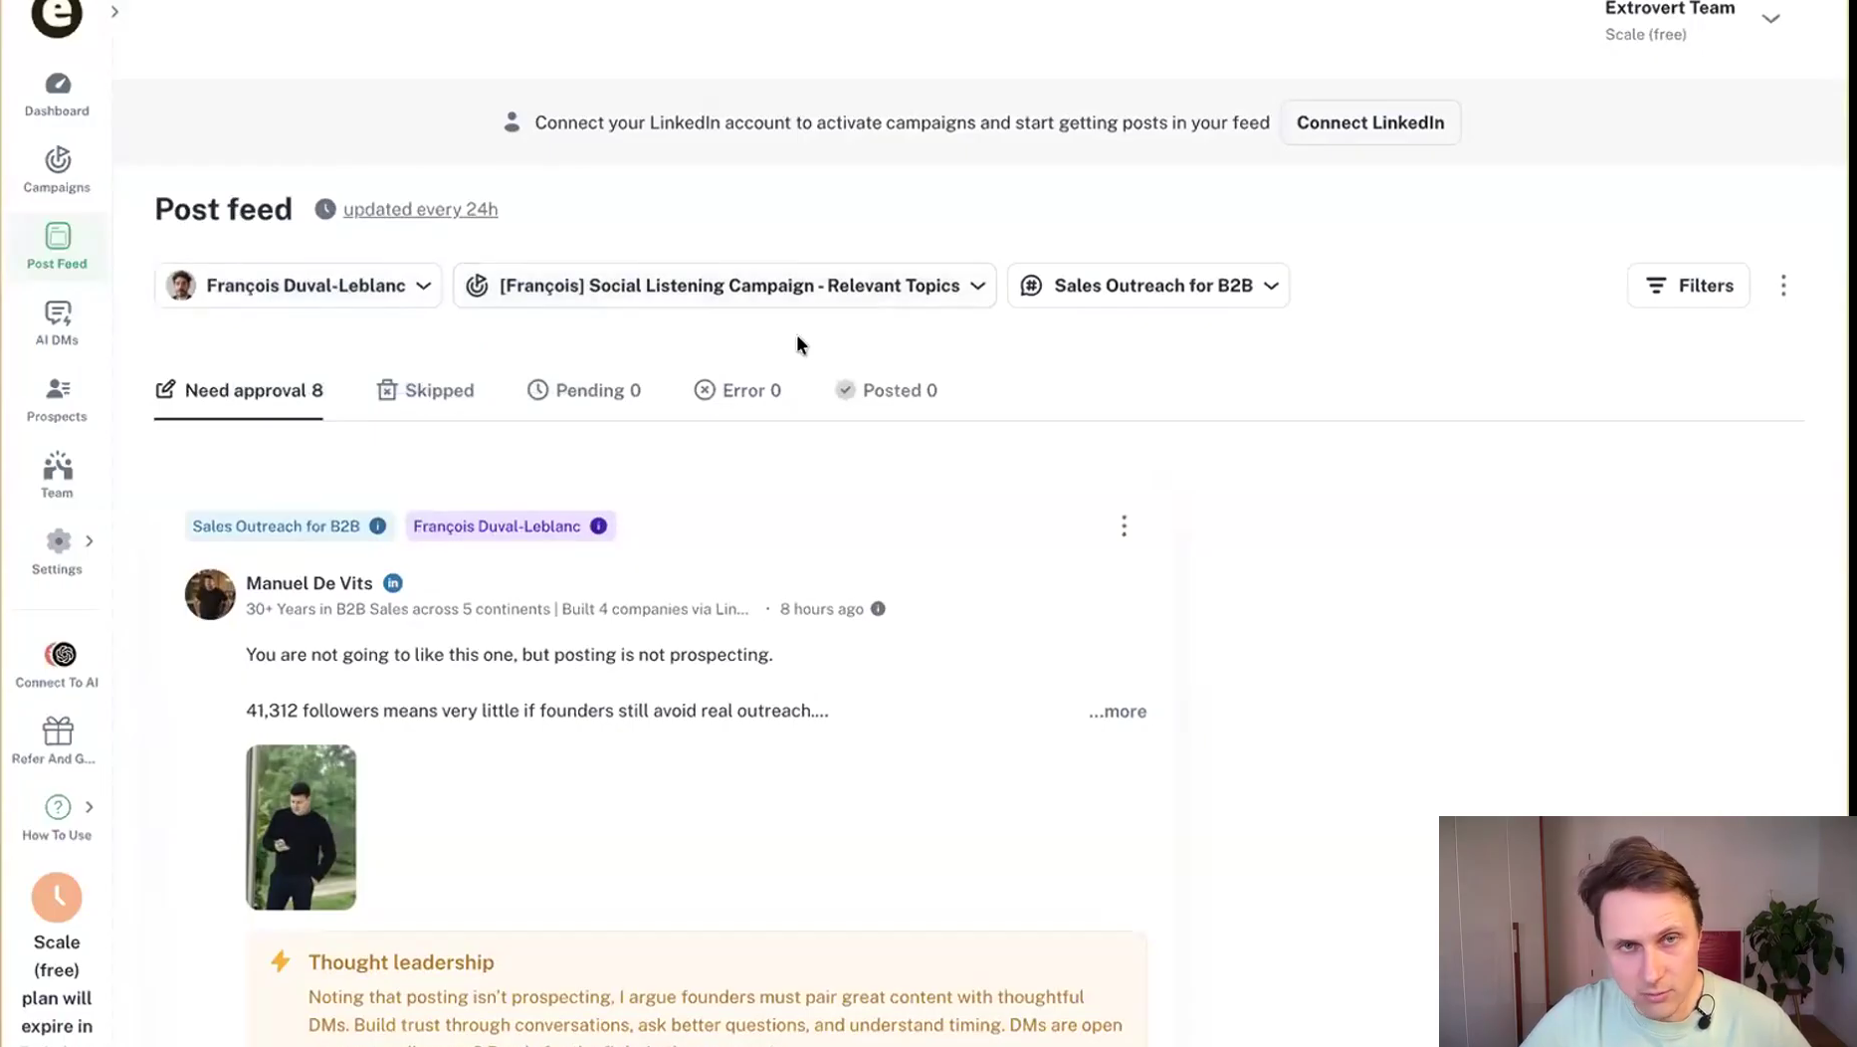Open the Prospects section
1857x1047 pixels.
(57, 399)
